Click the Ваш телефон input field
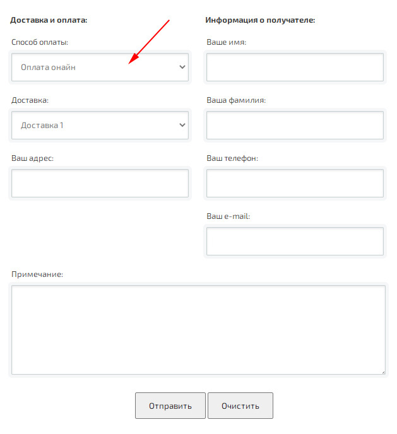The image size is (397, 434). 295,183
